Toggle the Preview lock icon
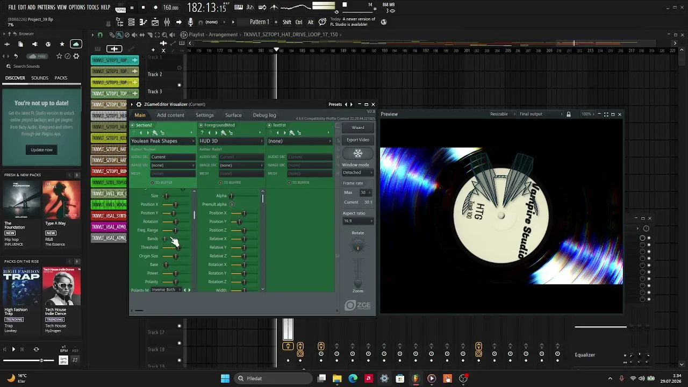688x387 pixels. pos(569,114)
